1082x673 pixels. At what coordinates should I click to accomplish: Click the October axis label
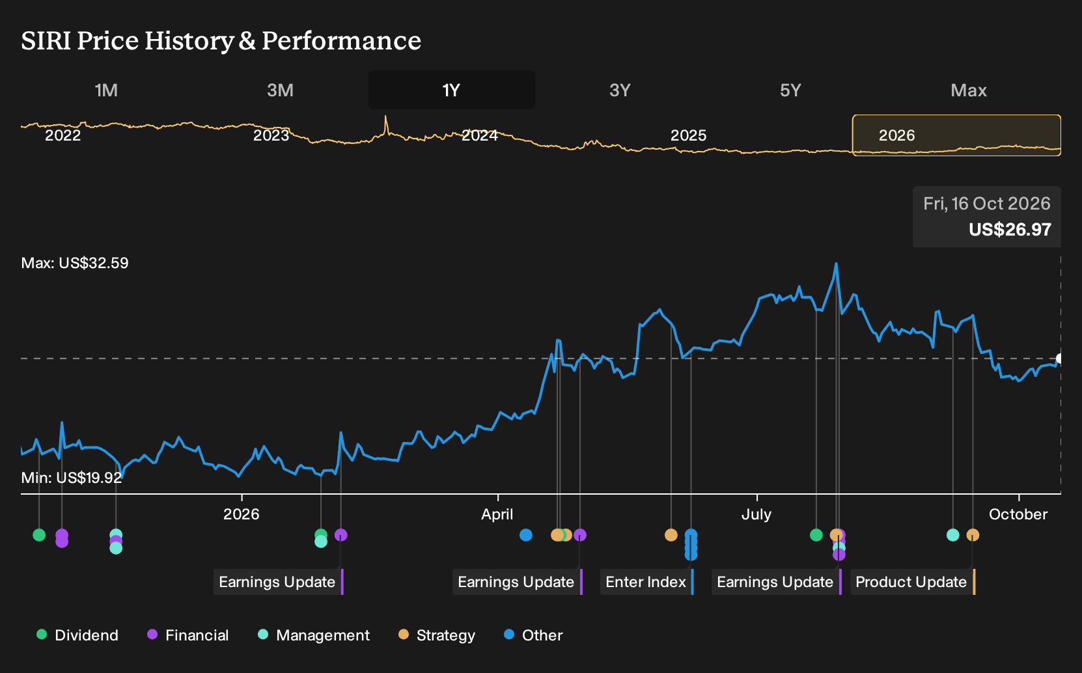click(x=1018, y=514)
